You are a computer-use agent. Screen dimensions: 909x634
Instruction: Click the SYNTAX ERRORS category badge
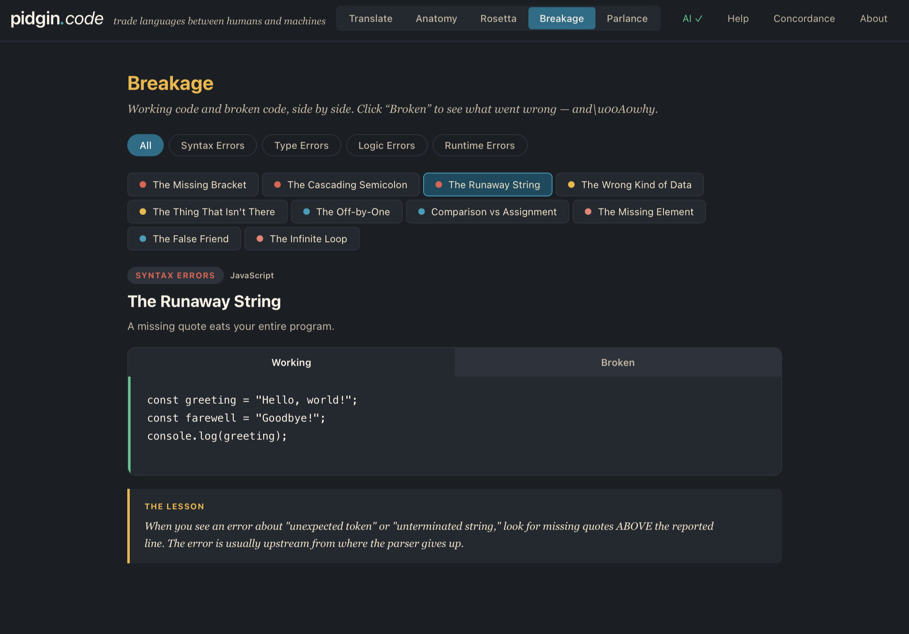(175, 275)
